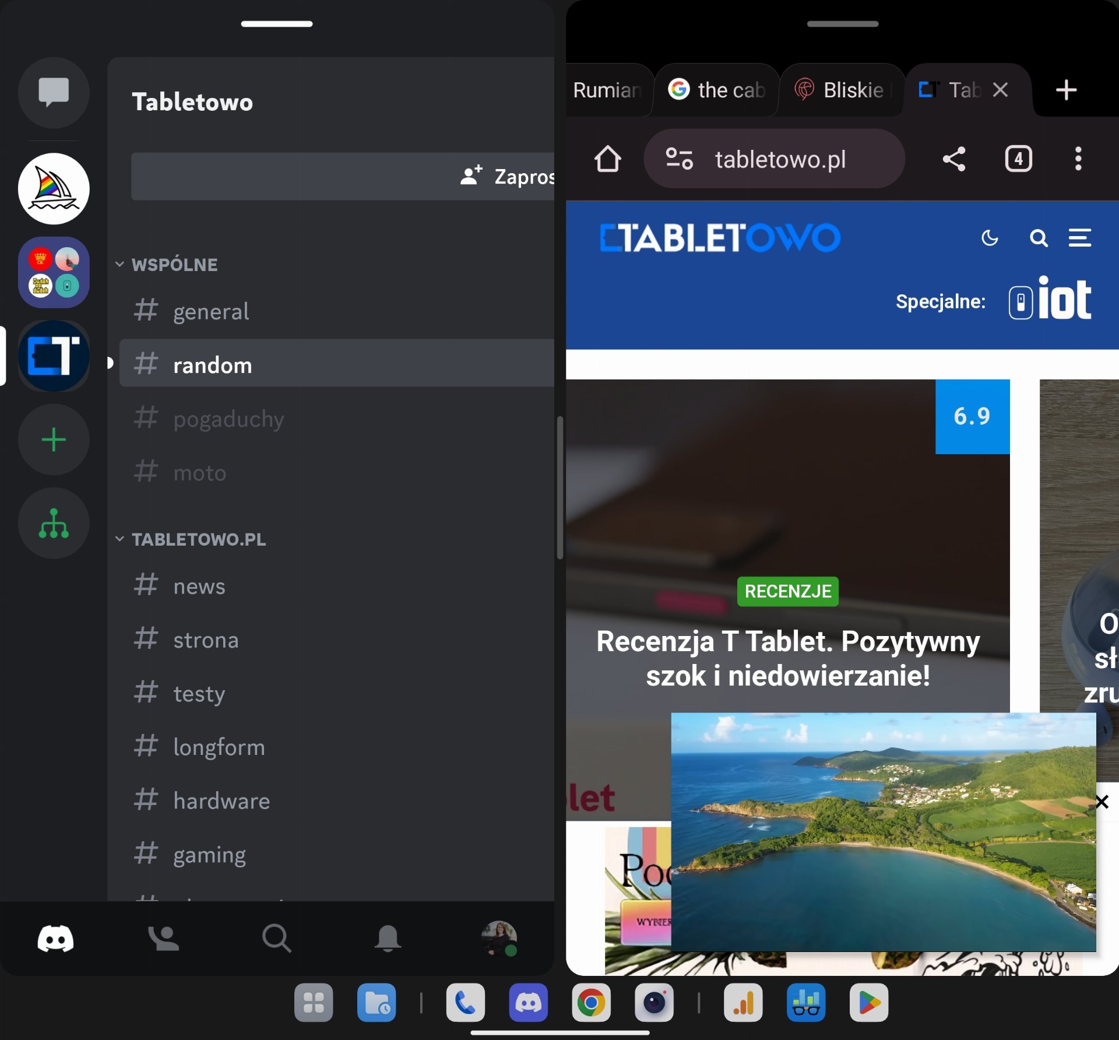Open Chrome three-dot menu

1078,159
